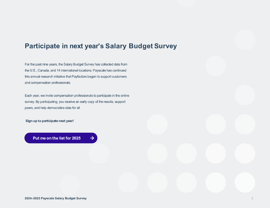Image resolution: width=270 pixels, height=208 pixels.
Task: Click the "Participate in next year's Salary Budget Survey" heading
Action: click(100, 46)
